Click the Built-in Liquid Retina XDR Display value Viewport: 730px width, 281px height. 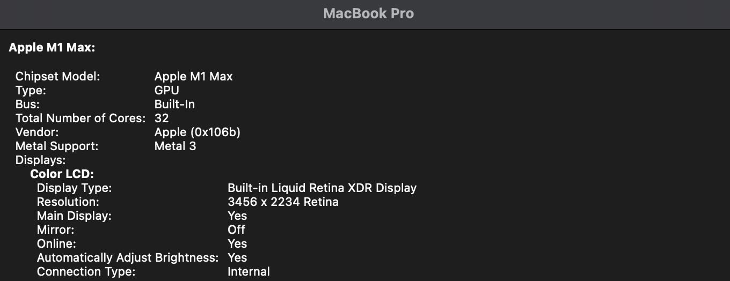coord(322,188)
